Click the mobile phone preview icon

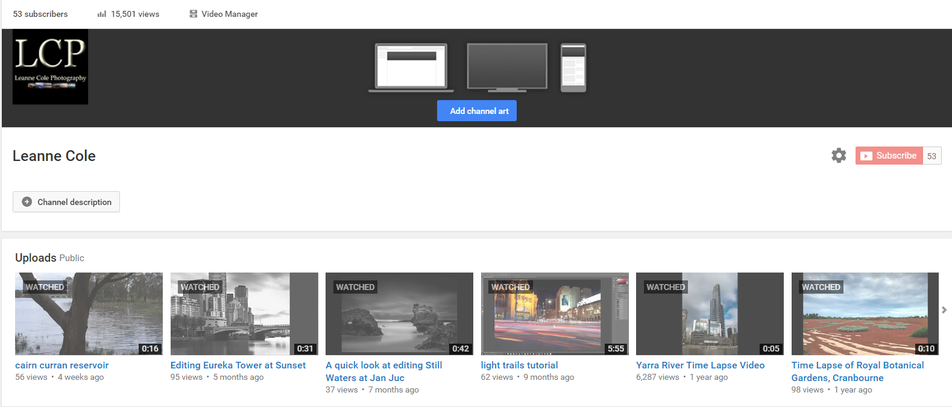click(x=573, y=68)
